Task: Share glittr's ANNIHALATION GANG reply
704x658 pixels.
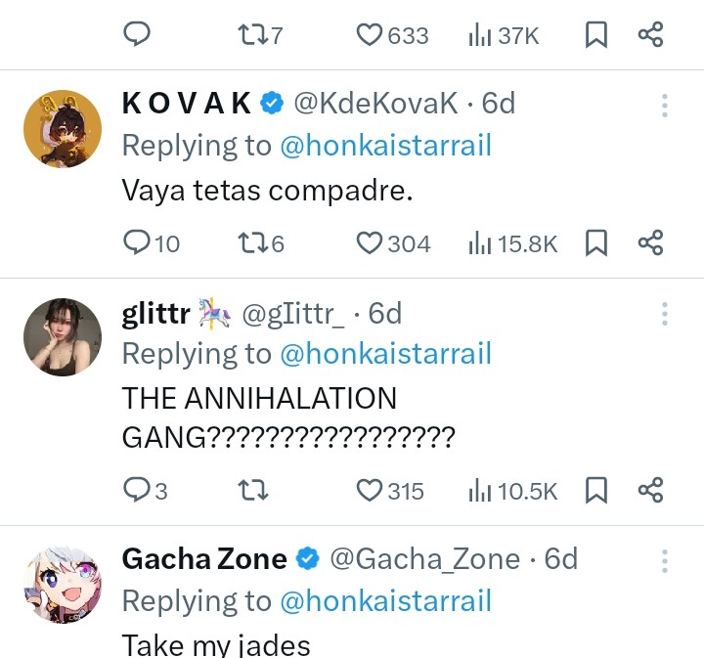Action: pyautogui.click(x=650, y=490)
